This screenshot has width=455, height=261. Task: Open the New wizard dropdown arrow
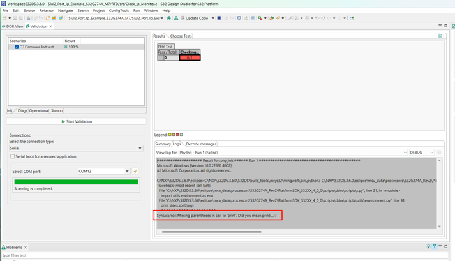click(x=10, y=18)
